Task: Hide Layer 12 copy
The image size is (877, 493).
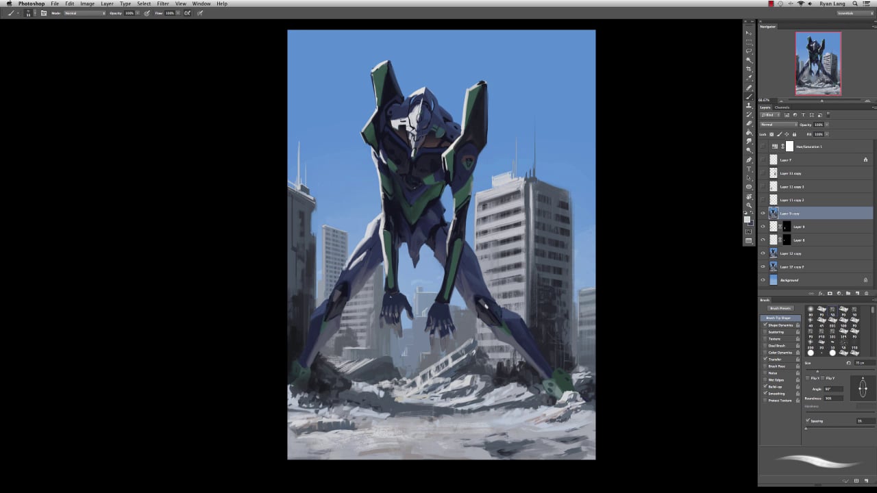Action: [x=763, y=253]
